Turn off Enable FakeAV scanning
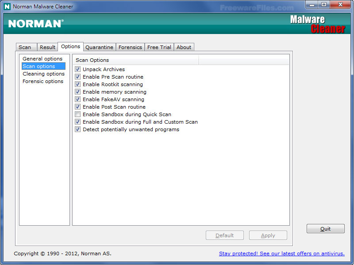Image resolution: width=354 pixels, height=265 pixels. click(x=78, y=99)
